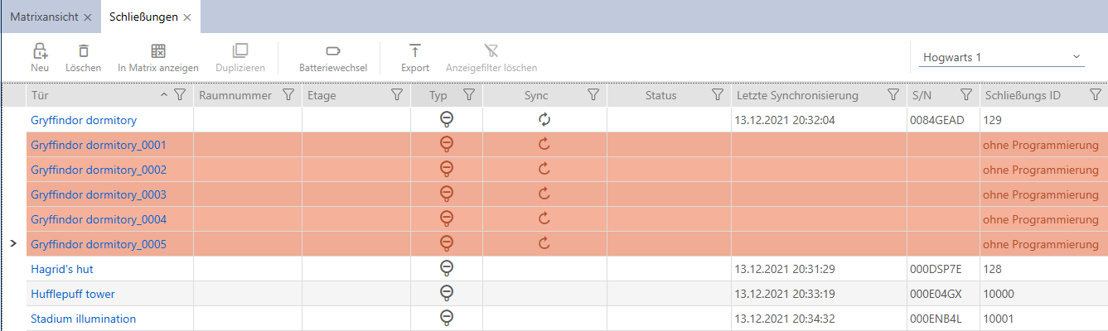Open the Stadium illumination link
Viewport: 1108px width, 331px height.
click(x=83, y=319)
